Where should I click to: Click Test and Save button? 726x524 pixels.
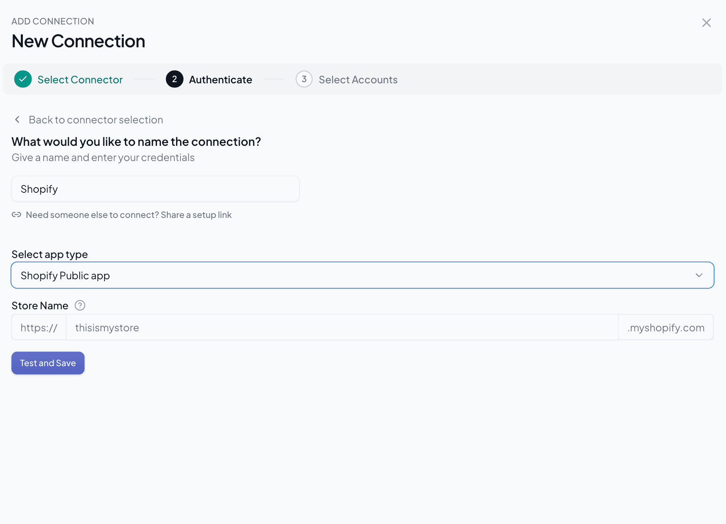[x=48, y=363]
